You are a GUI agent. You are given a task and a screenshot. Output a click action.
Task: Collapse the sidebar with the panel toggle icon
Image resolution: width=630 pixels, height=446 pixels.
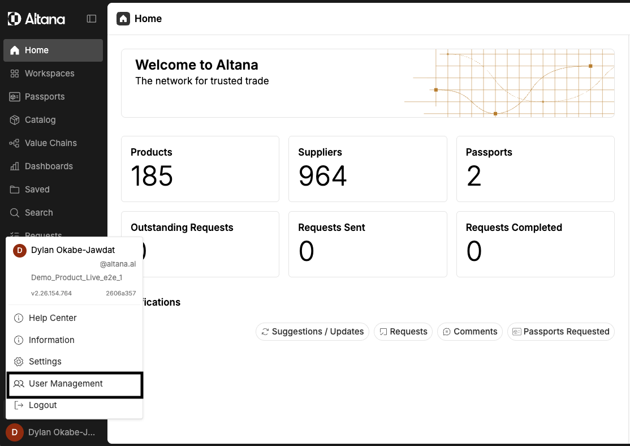tap(92, 19)
